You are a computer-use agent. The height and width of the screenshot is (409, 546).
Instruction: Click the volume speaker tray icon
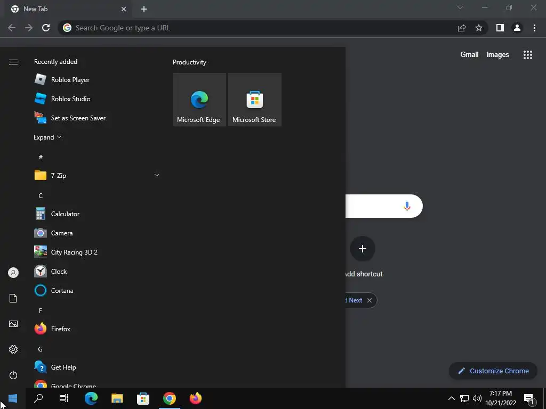tap(477, 398)
